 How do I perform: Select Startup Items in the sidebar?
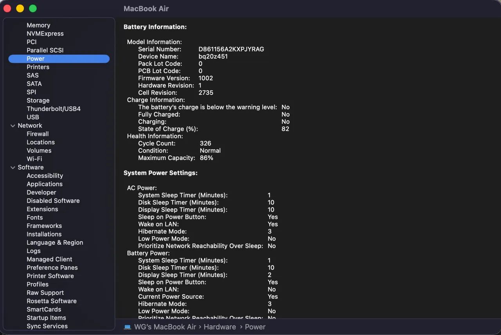click(x=46, y=318)
